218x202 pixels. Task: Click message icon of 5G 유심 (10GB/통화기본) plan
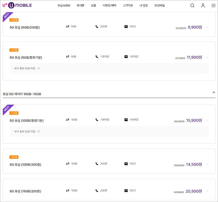(x=126, y=120)
